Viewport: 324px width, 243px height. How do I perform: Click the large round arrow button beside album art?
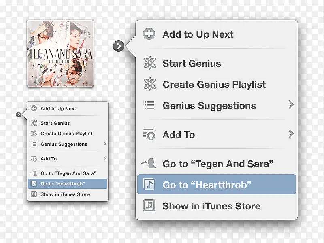point(119,46)
